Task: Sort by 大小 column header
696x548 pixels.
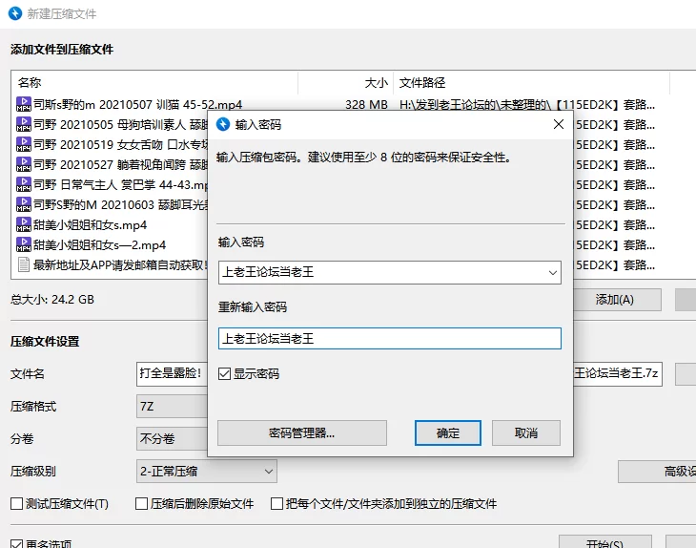Action: 346,83
